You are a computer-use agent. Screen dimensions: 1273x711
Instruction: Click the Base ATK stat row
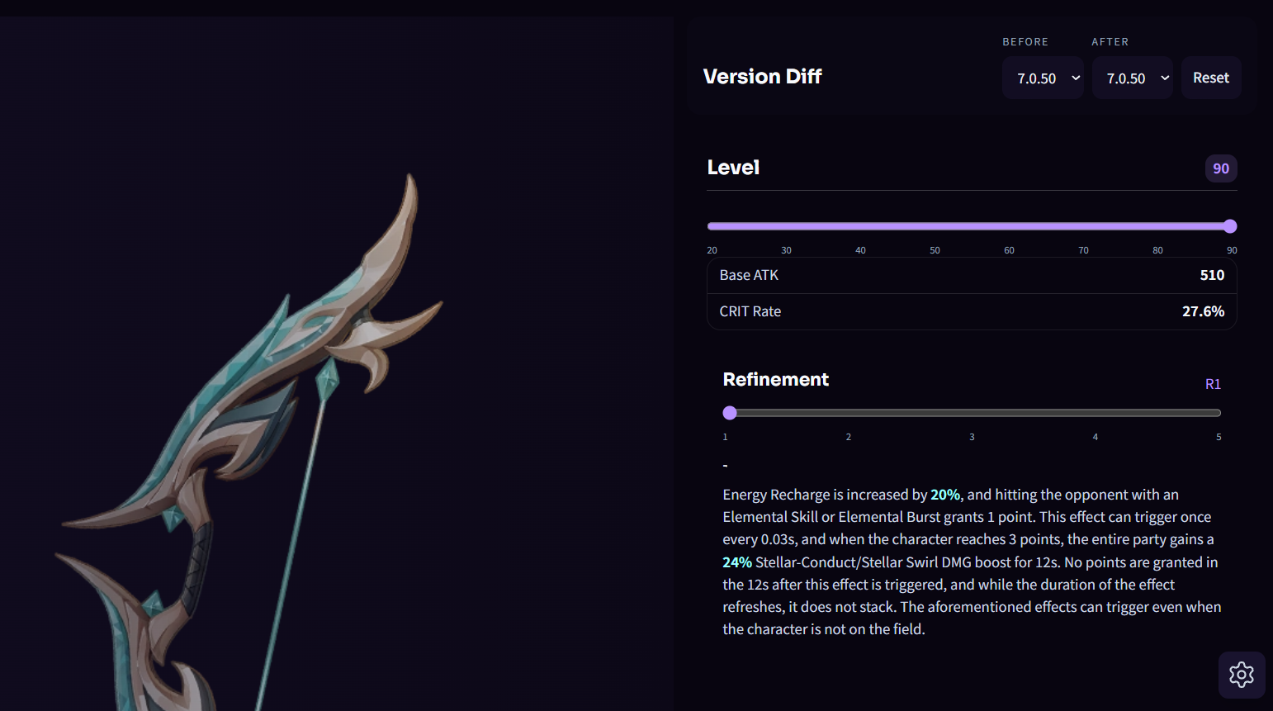[x=972, y=275]
